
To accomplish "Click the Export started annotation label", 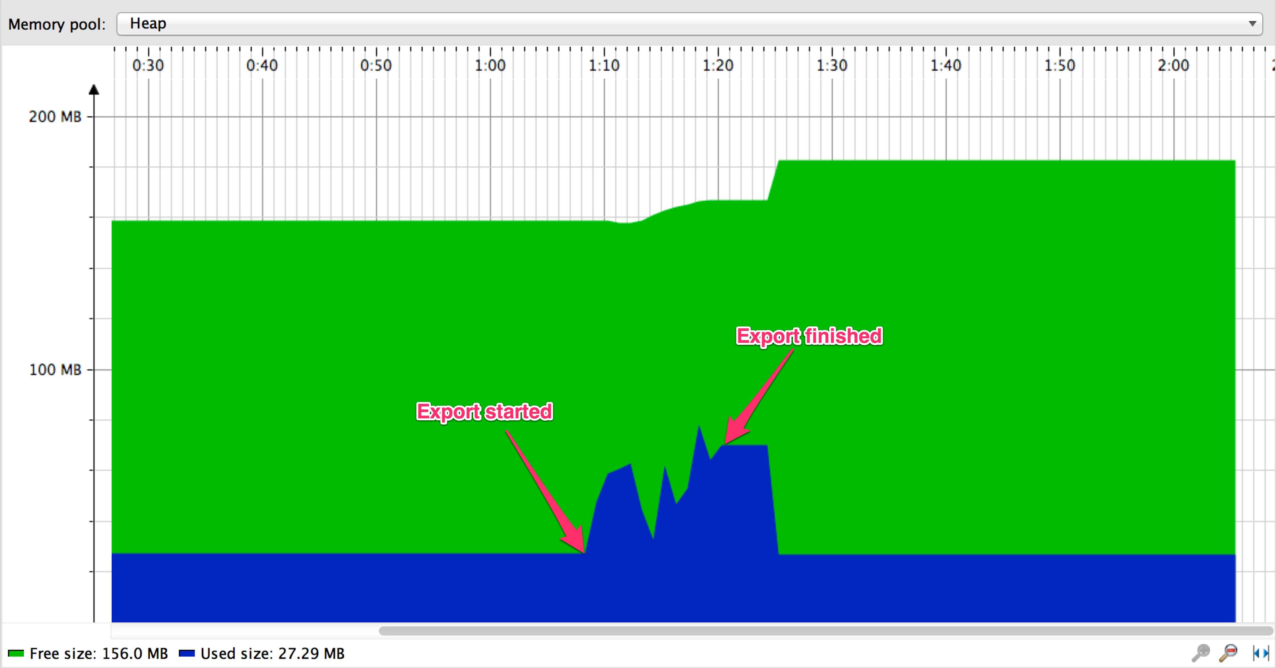I will tap(484, 411).
